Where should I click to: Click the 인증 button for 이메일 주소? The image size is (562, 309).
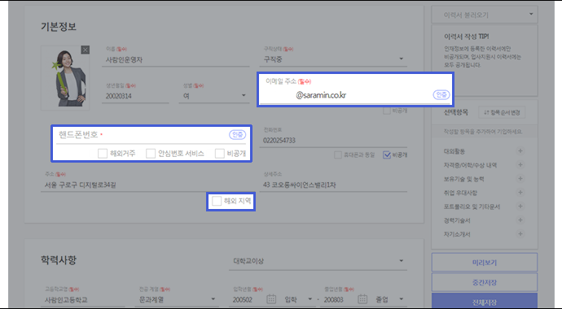pyautogui.click(x=441, y=95)
